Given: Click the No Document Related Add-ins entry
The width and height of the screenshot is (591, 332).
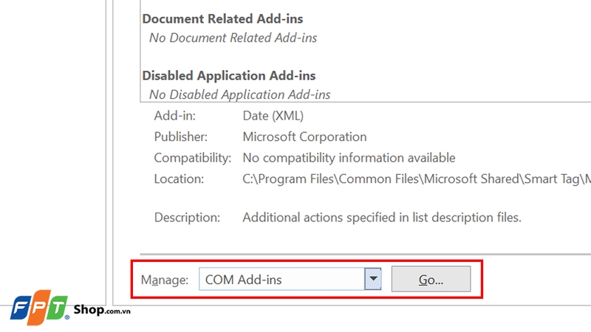Looking at the screenshot, I should pyautogui.click(x=233, y=37).
